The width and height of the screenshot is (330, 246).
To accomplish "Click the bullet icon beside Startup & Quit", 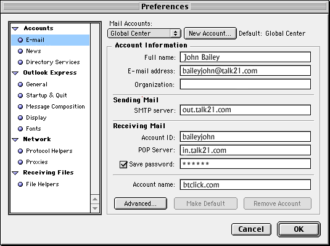I will coord(20,96).
